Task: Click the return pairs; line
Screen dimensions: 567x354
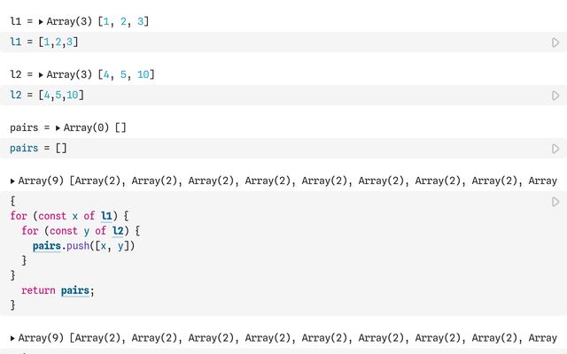Action: (58, 291)
